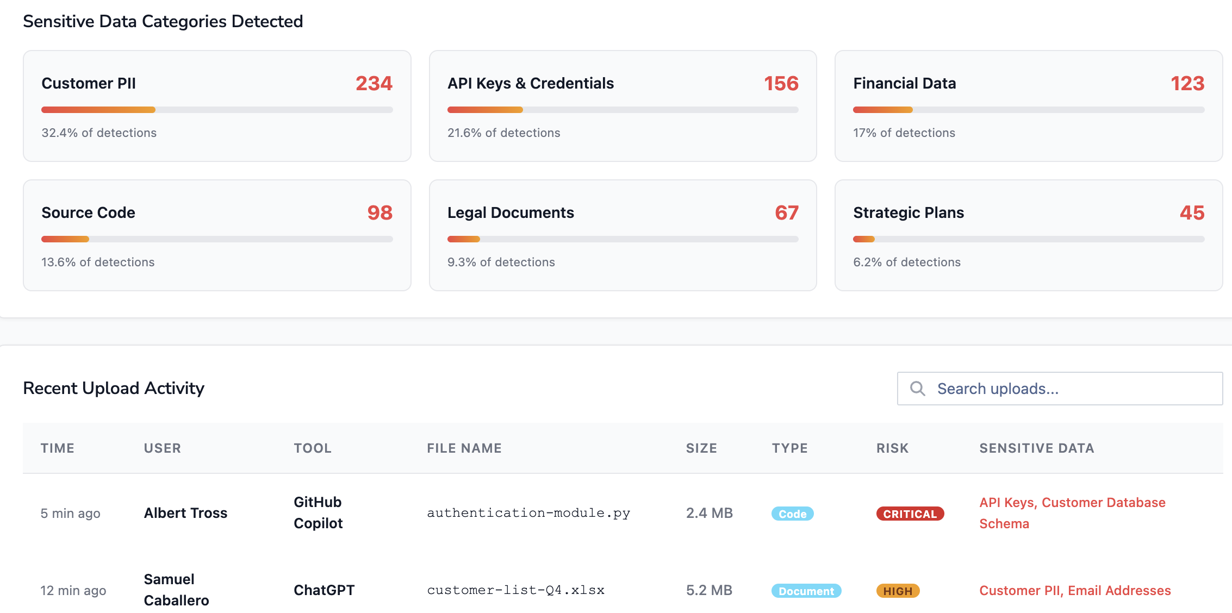
Task: Sort table by TIME column header
Action: 57,448
